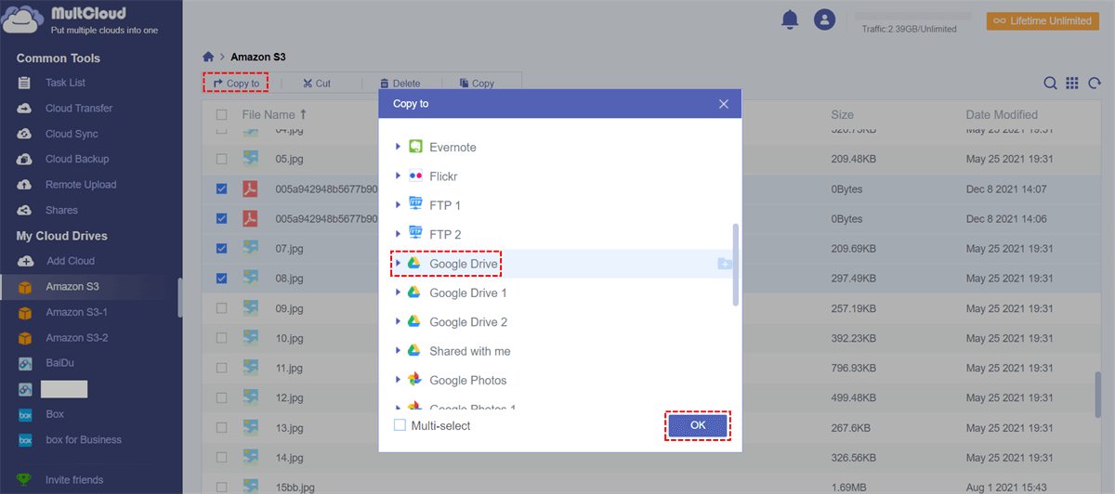The image size is (1115, 494).
Task: Click the Cut toolbar button
Action: 317,83
